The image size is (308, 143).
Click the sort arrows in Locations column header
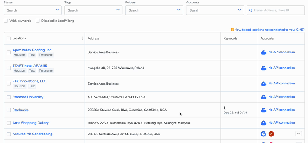(82, 38)
